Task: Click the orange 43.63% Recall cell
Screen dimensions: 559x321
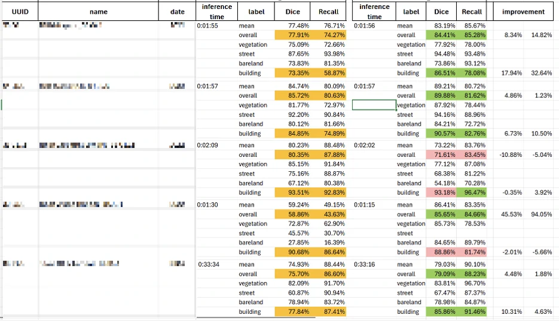Action: pyautogui.click(x=328, y=214)
